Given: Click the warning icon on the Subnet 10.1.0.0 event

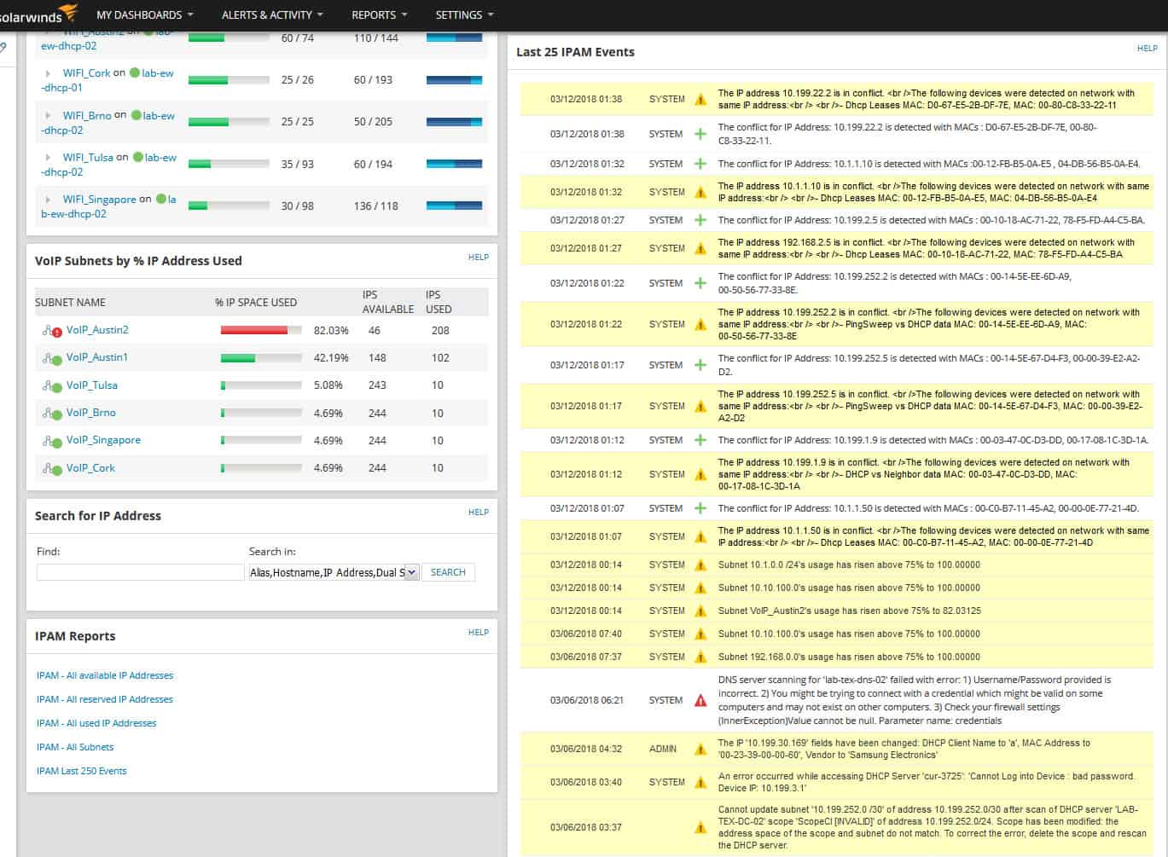Looking at the screenshot, I should point(700,565).
